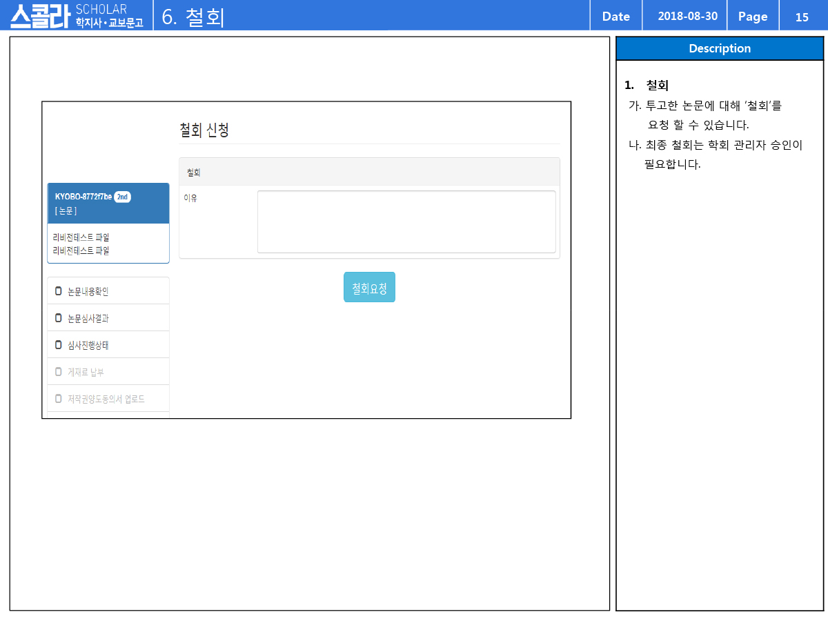Click the 철회 panel header bar

coord(369,172)
